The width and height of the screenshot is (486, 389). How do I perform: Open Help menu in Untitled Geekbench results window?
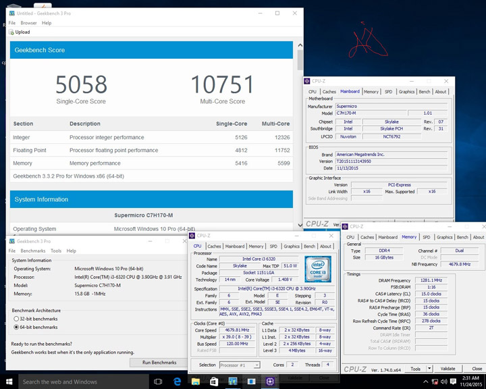pos(47,23)
